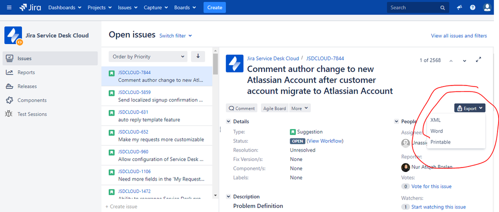This screenshot has height=212, width=499.
Task: Open the Switch filter dropdown
Action: [x=176, y=35]
